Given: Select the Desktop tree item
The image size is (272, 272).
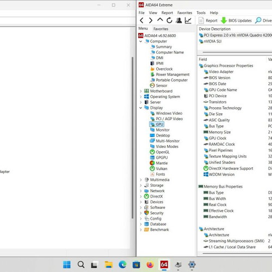Looking at the screenshot, I should [160, 135].
